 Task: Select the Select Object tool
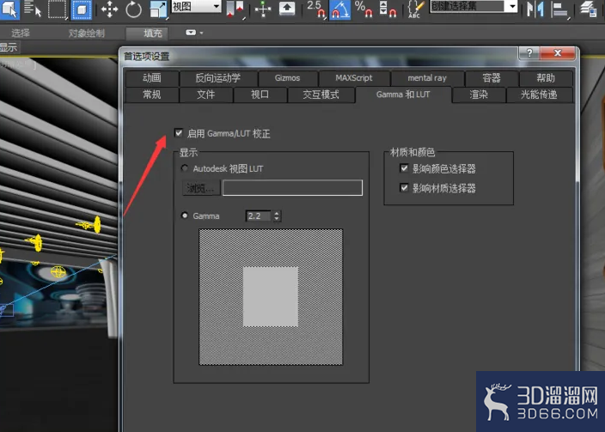point(9,9)
